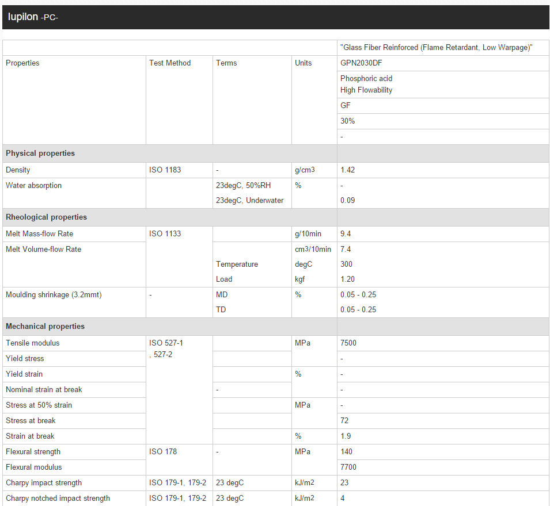Click the Moulding shrinkage (3.2mmt) label

[x=54, y=295]
